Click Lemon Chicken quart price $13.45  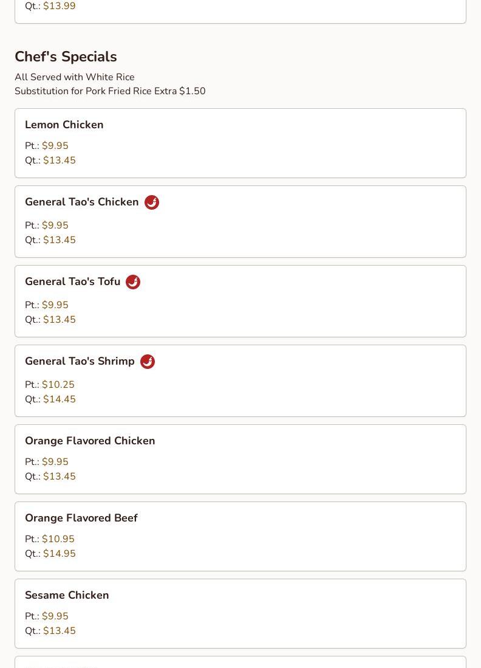point(60,160)
